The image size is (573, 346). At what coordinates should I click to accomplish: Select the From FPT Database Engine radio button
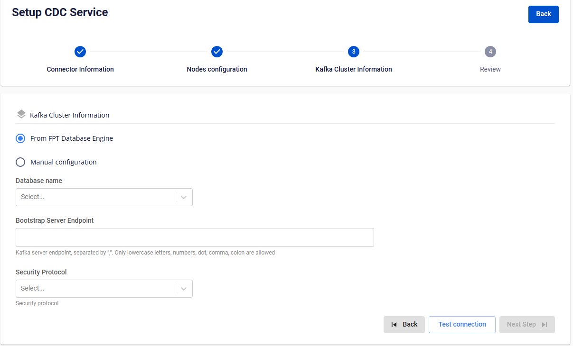(x=20, y=138)
